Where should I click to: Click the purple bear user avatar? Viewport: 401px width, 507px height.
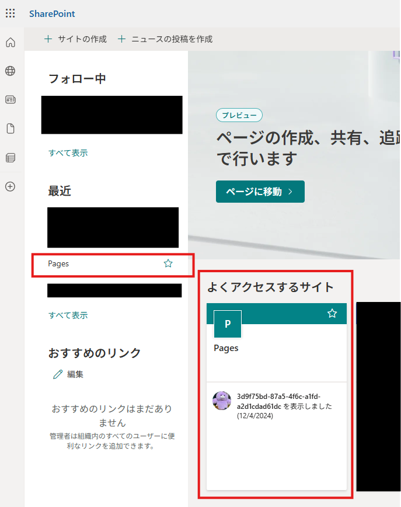(x=222, y=401)
